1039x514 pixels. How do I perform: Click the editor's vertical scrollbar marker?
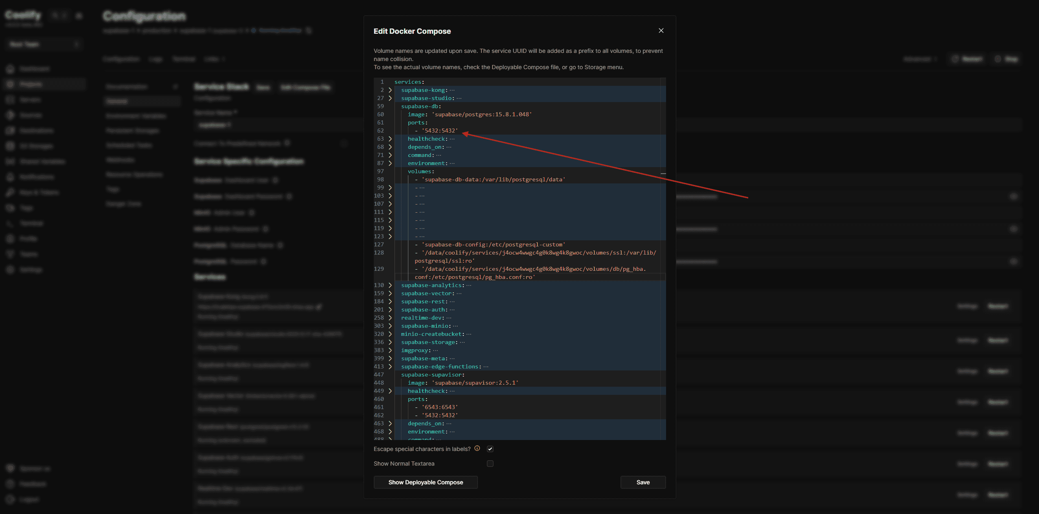pyautogui.click(x=663, y=174)
